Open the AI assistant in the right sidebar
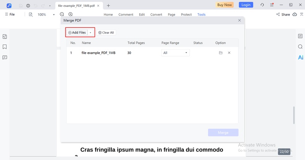The height and width of the screenshot is (160, 305). 300,58
